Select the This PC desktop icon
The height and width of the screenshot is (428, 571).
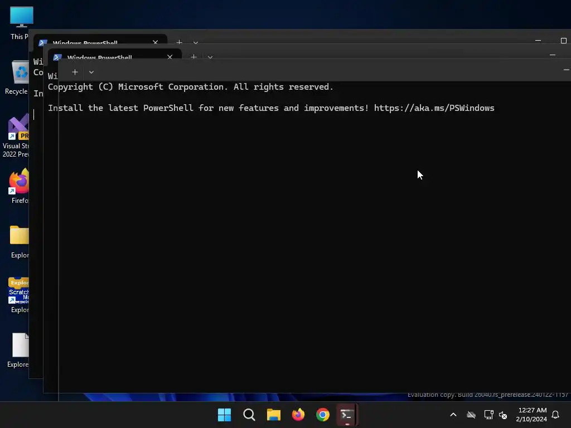(x=20, y=23)
